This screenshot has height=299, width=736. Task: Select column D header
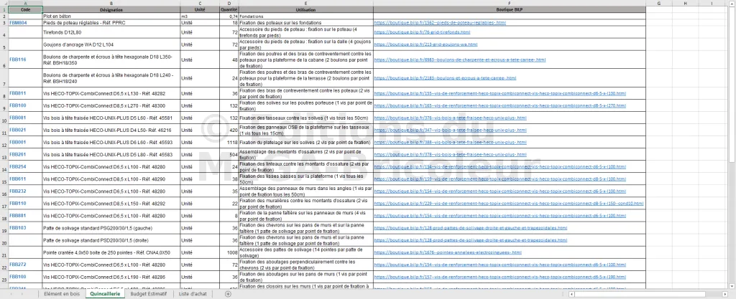(229, 4)
